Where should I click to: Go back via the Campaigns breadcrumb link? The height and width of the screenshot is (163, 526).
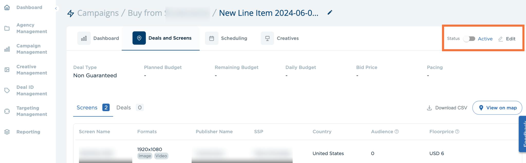pyautogui.click(x=98, y=13)
